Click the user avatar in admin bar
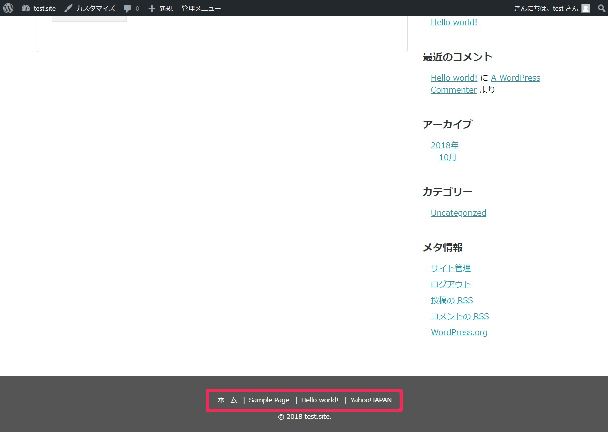This screenshot has height=432, width=608. pos(585,8)
